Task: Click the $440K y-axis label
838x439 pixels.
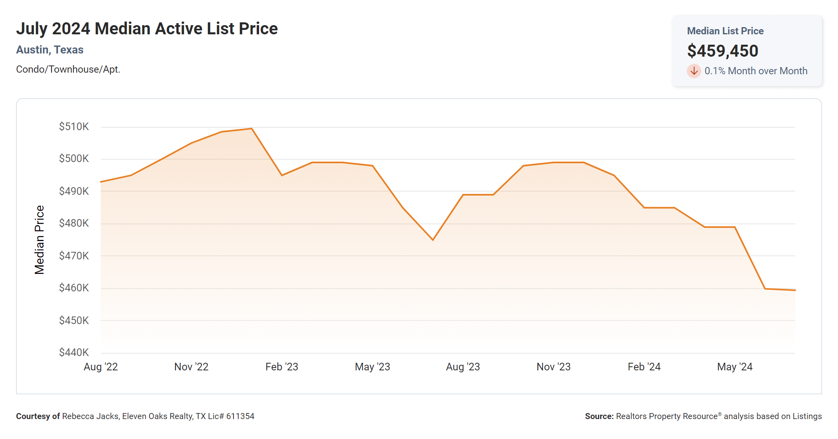Action: click(x=74, y=352)
